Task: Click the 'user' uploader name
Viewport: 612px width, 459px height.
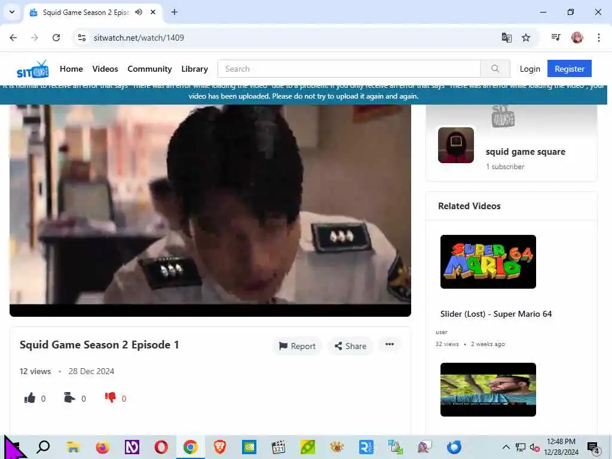Action: tap(442, 332)
